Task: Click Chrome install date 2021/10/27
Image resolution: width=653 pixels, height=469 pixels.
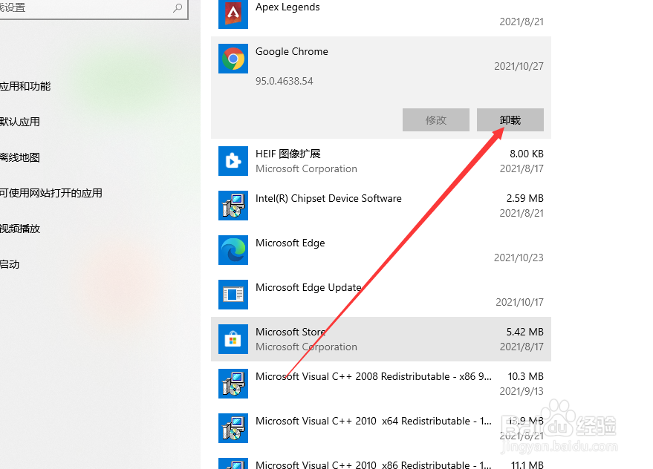Action: coord(519,67)
